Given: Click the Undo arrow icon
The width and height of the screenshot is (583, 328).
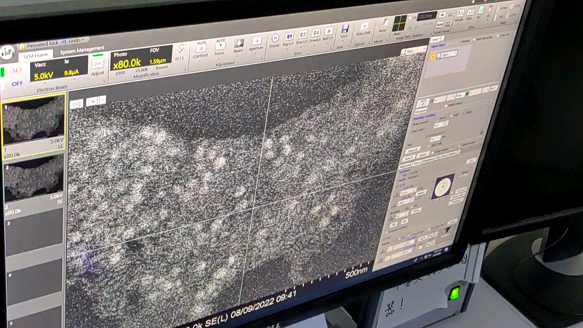Looking at the screenshot, I should click(64, 42).
